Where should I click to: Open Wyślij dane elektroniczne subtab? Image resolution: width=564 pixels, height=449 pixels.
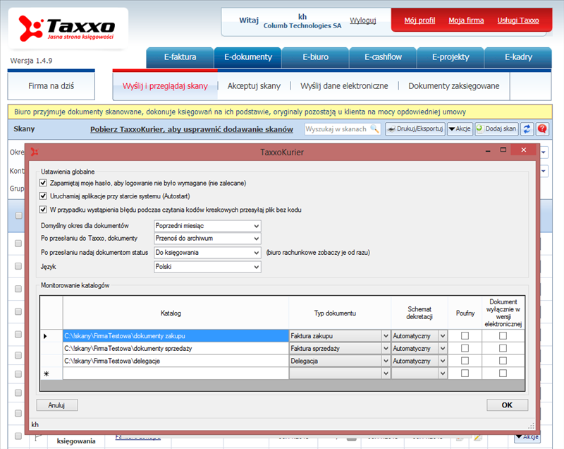point(344,86)
